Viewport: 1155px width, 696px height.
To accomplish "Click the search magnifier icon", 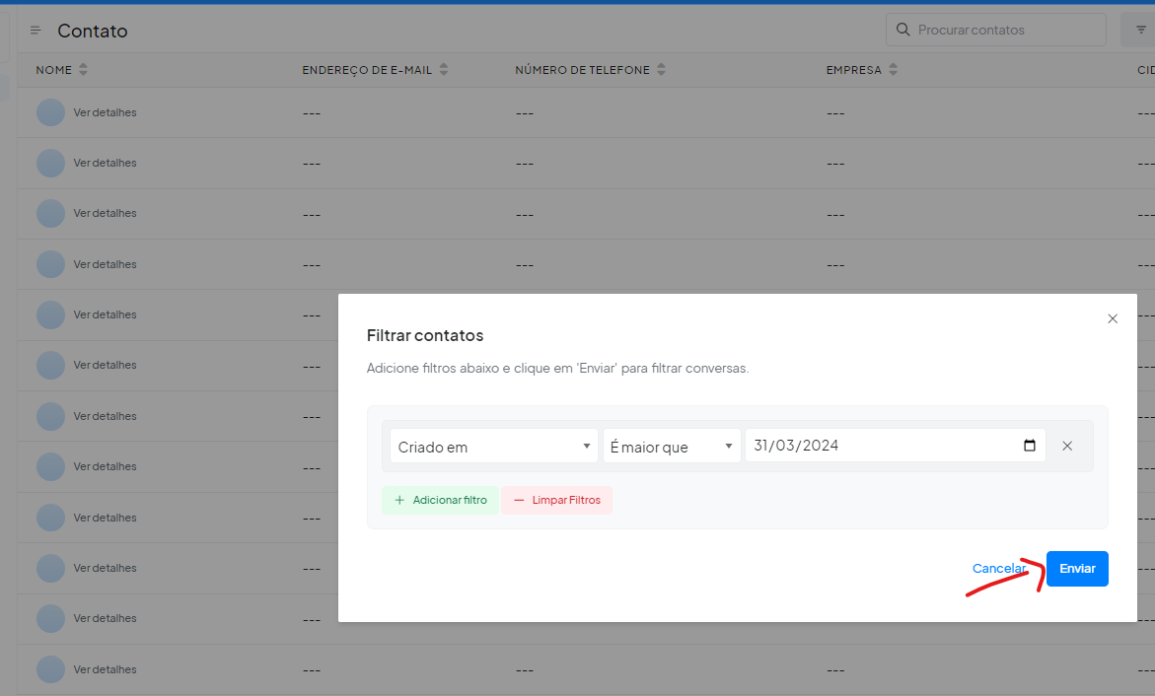I will (x=902, y=30).
